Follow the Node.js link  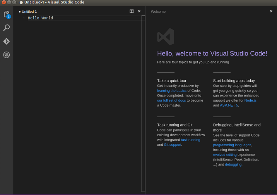point(250,100)
